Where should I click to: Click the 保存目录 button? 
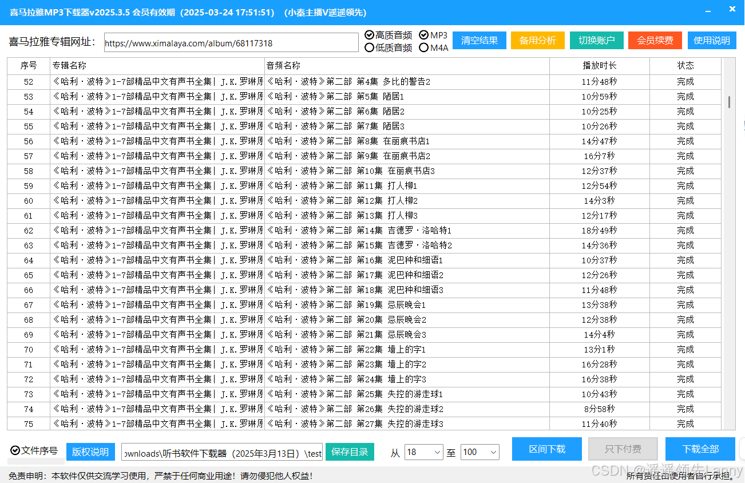pos(350,452)
